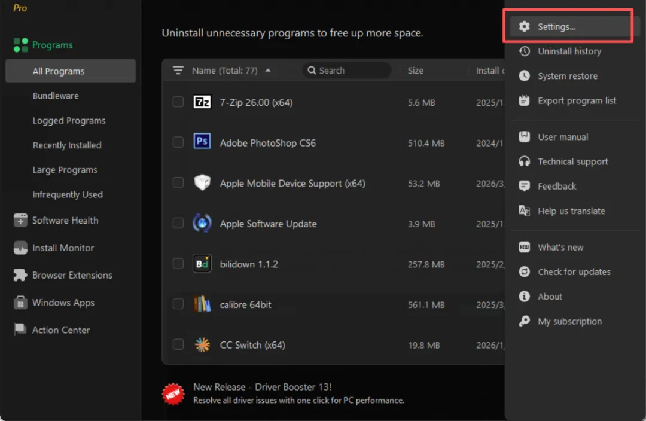Tick the Apple Software Update checkbox
Screen dimensions: 646x421
178,223
